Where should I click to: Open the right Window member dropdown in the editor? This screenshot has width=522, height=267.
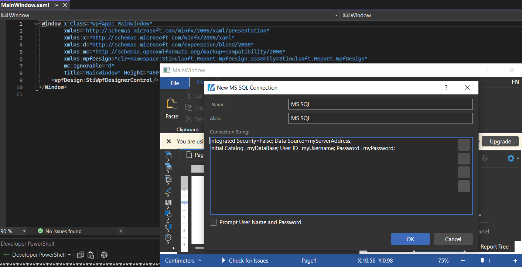[x=432, y=15]
